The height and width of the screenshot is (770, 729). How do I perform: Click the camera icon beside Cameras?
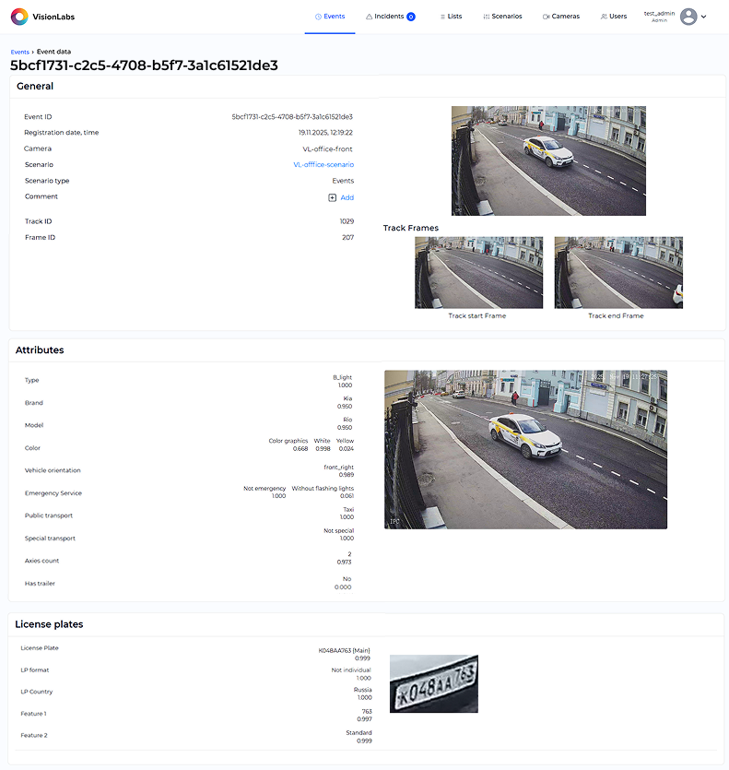coord(547,17)
